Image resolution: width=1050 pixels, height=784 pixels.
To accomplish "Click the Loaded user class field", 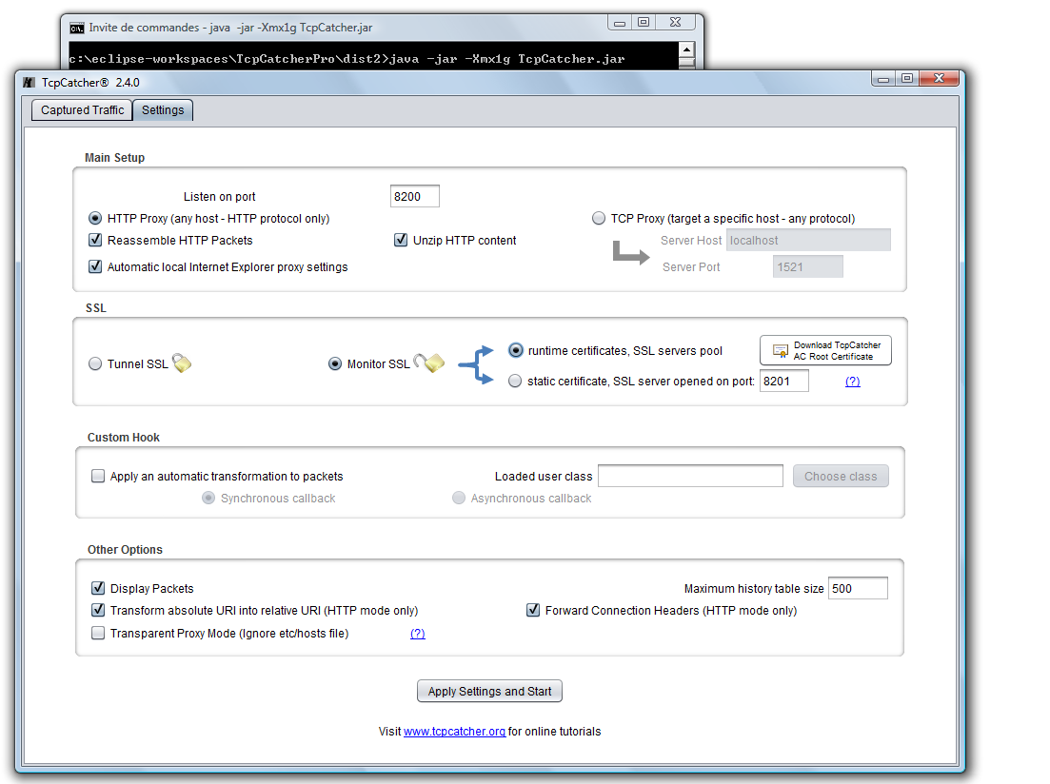I will 690,476.
